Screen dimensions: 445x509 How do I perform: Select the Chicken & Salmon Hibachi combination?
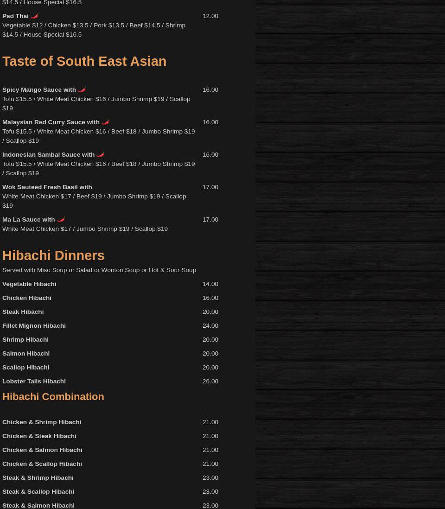tap(42, 450)
